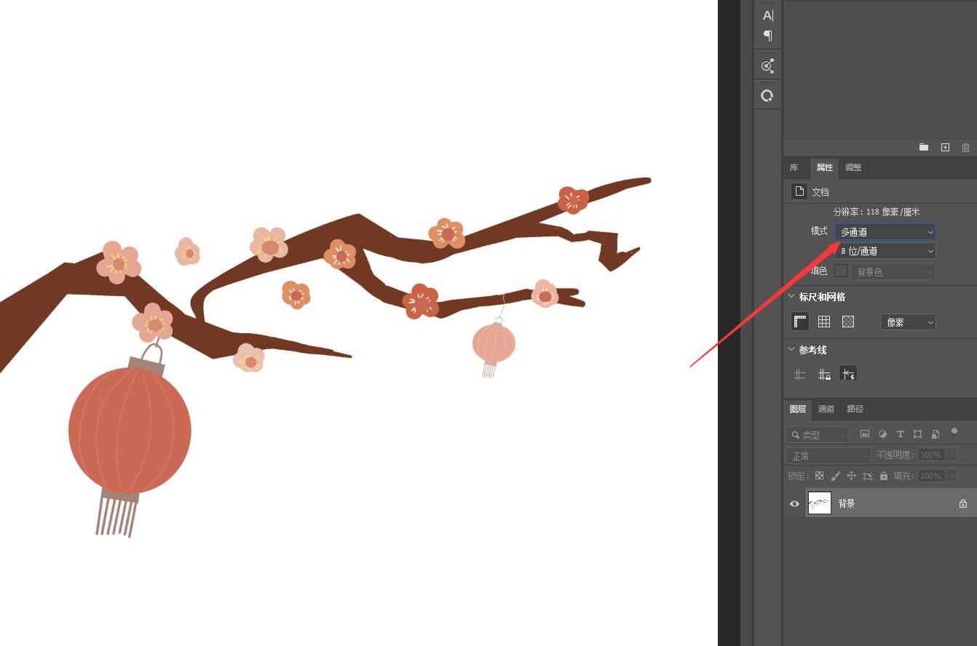Viewport: 977px width, 646px height.
Task: Collapse the 参考线 section
Action: click(x=791, y=349)
